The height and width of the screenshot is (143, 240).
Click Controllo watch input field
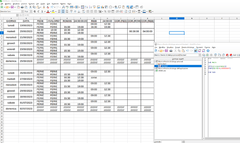click(171, 142)
